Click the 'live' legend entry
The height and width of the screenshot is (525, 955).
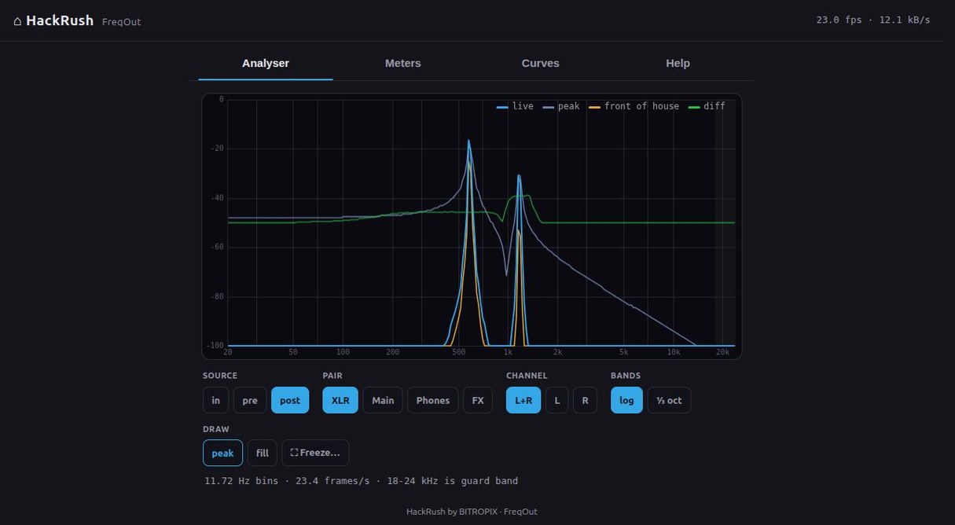[x=516, y=106]
